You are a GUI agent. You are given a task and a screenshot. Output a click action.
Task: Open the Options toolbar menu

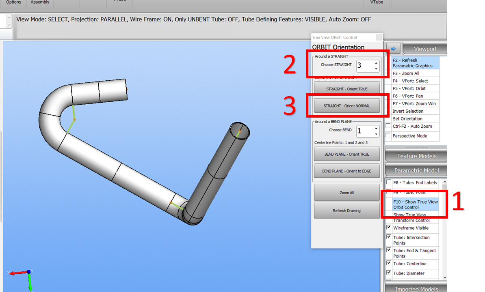pyautogui.click(x=13, y=2)
